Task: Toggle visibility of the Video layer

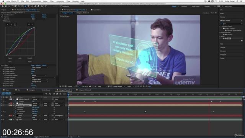Action: point(2,120)
